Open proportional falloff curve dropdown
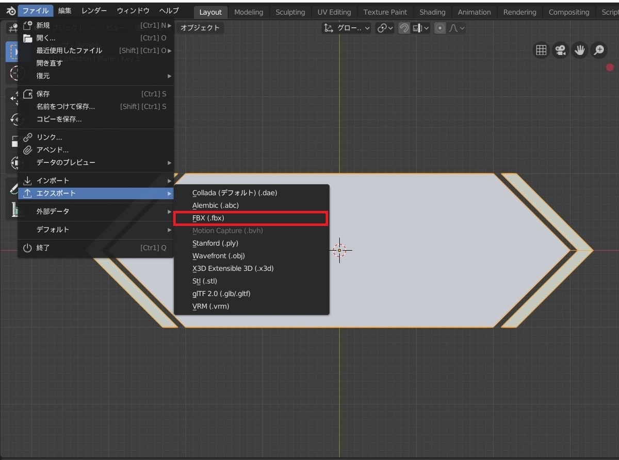This screenshot has height=460, width=619. [456, 28]
